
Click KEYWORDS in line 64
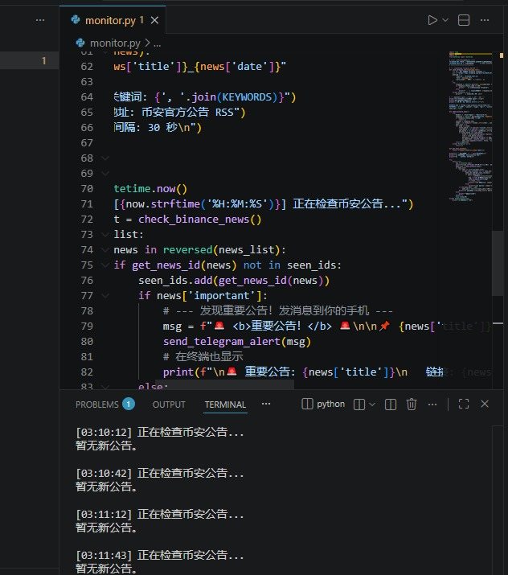point(247,97)
